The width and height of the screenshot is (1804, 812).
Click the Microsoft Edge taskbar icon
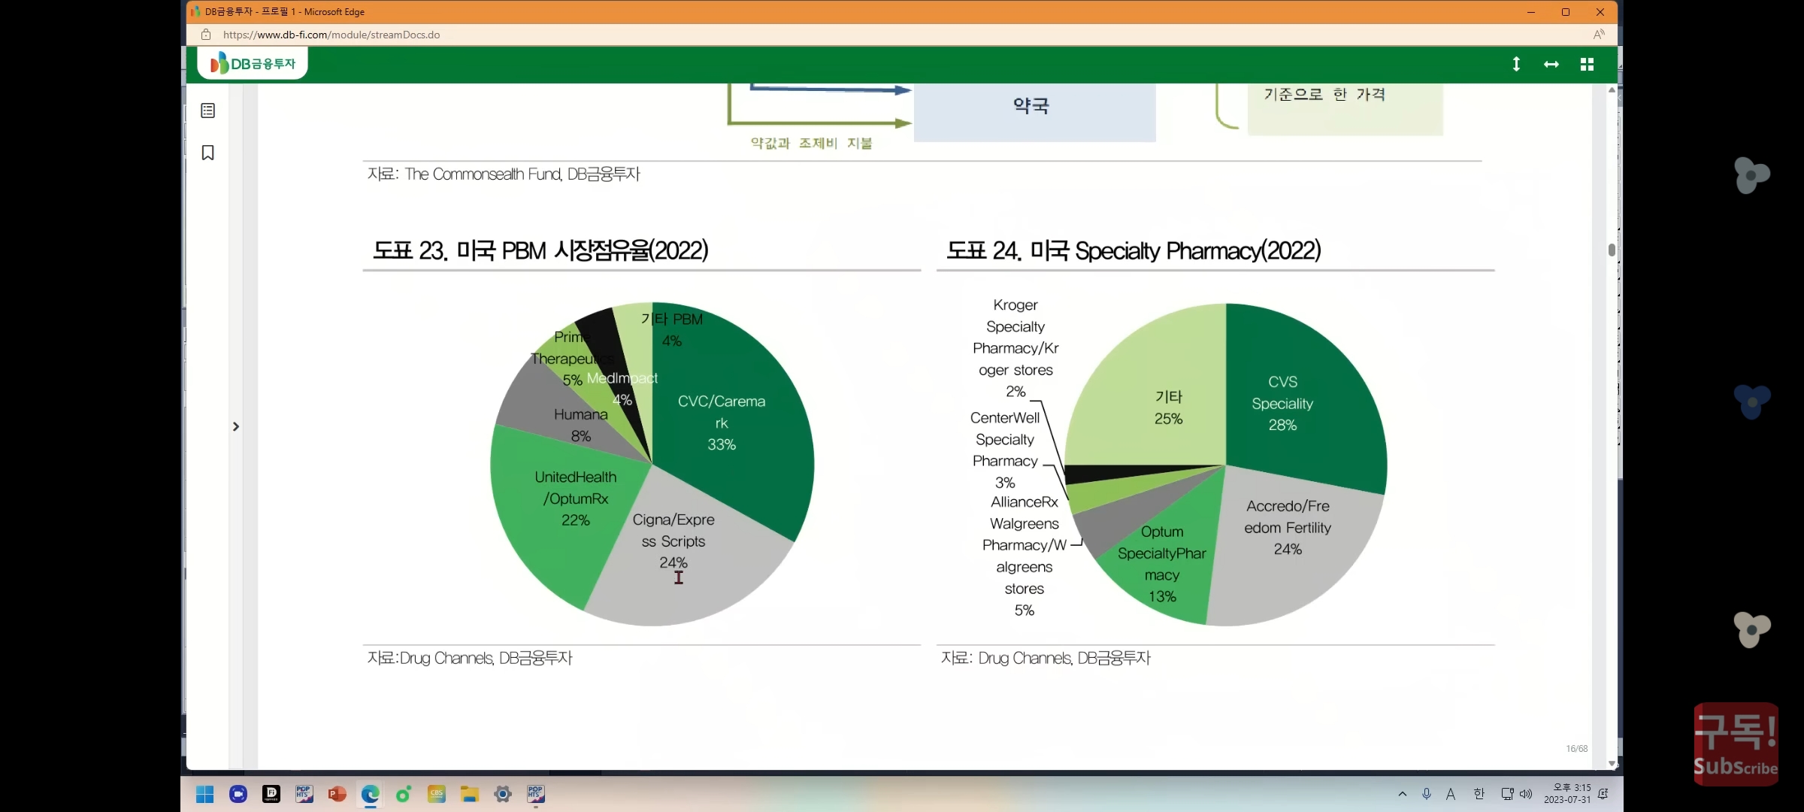tap(370, 794)
